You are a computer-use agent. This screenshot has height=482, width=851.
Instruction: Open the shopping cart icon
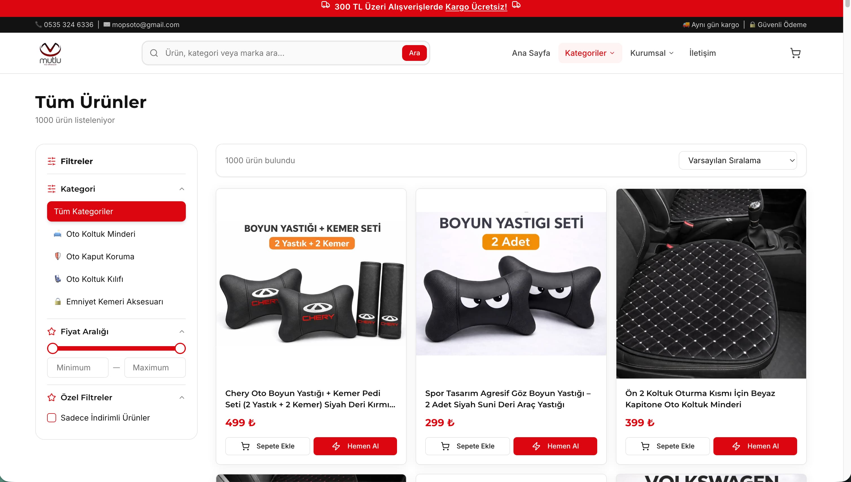coord(795,53)
